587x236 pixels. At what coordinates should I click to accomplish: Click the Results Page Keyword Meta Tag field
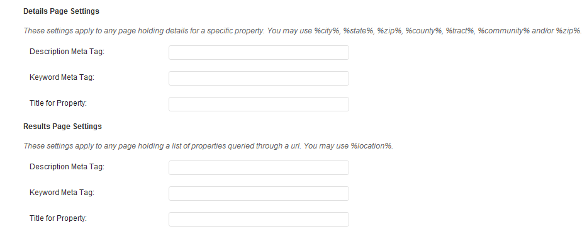[x=259, y=193]
